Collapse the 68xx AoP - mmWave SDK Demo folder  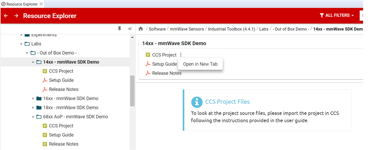click(x=33, y=117)
